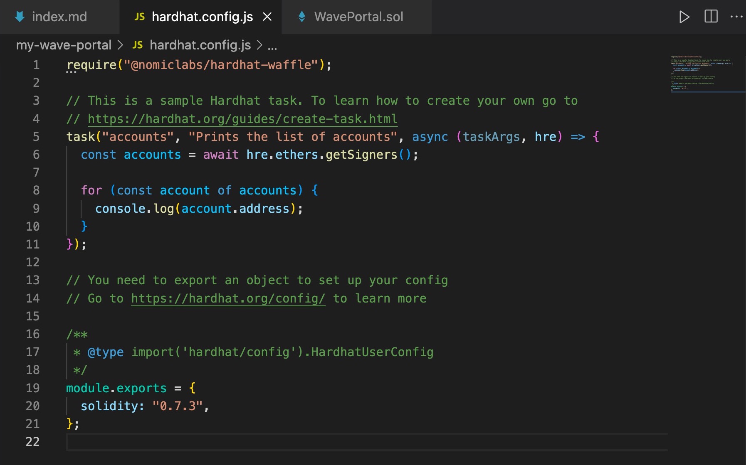Click line number 5 in gutter
Image resolution: width=746 pixels, height=465 pixels.
(x=36, y=137)
